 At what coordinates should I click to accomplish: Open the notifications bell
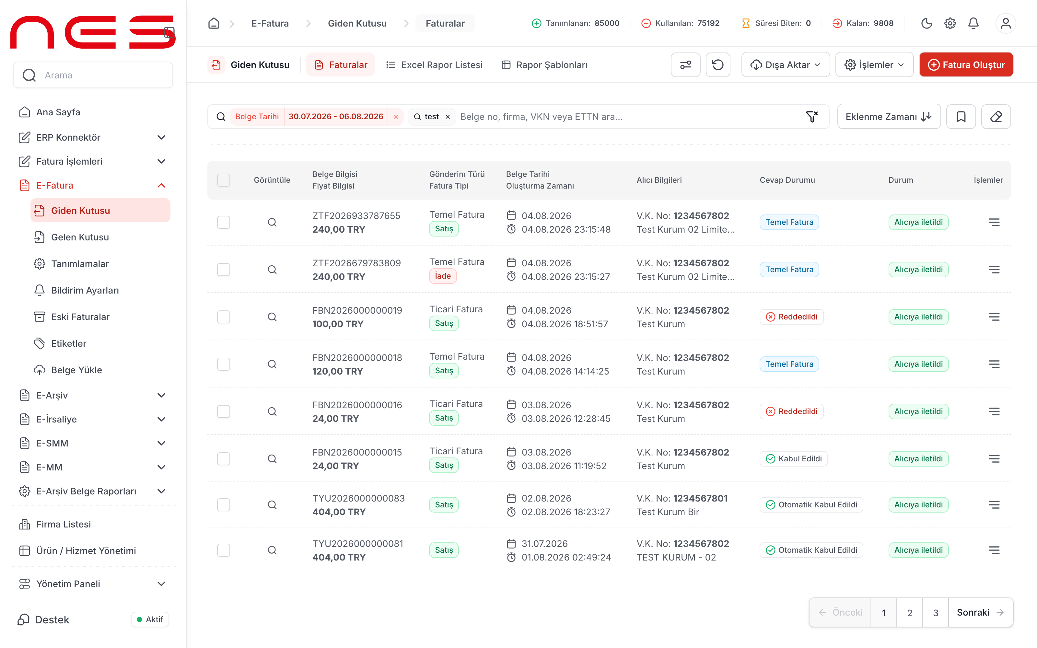(973, 23)
